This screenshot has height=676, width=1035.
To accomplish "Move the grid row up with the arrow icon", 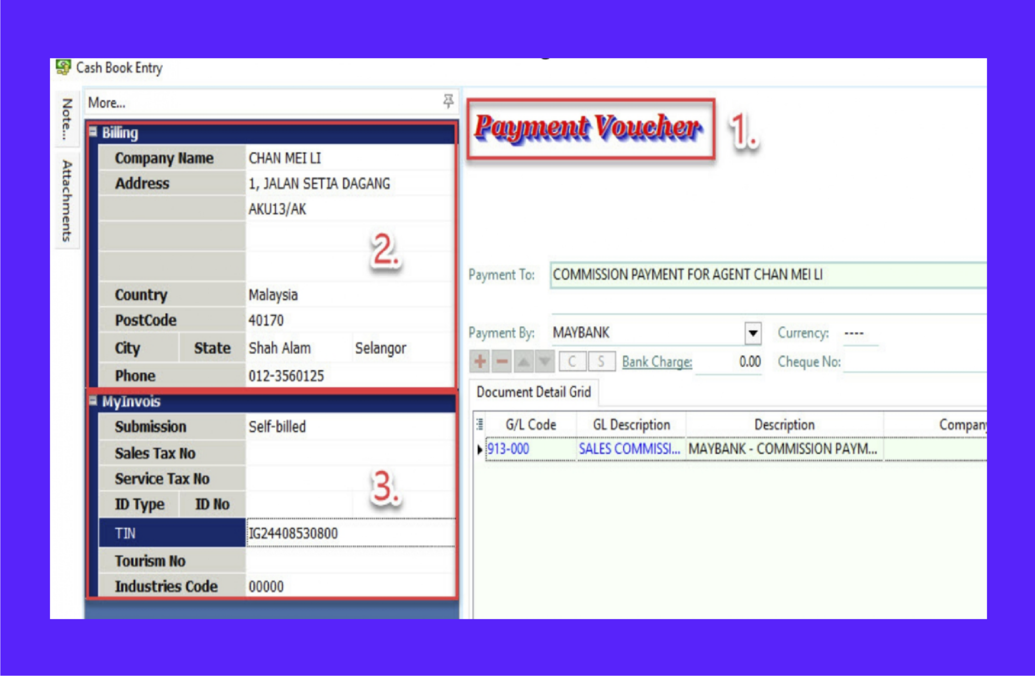I will tap(524, 362).
